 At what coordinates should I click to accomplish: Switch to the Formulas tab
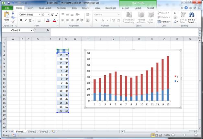click(x=62, y=8)
